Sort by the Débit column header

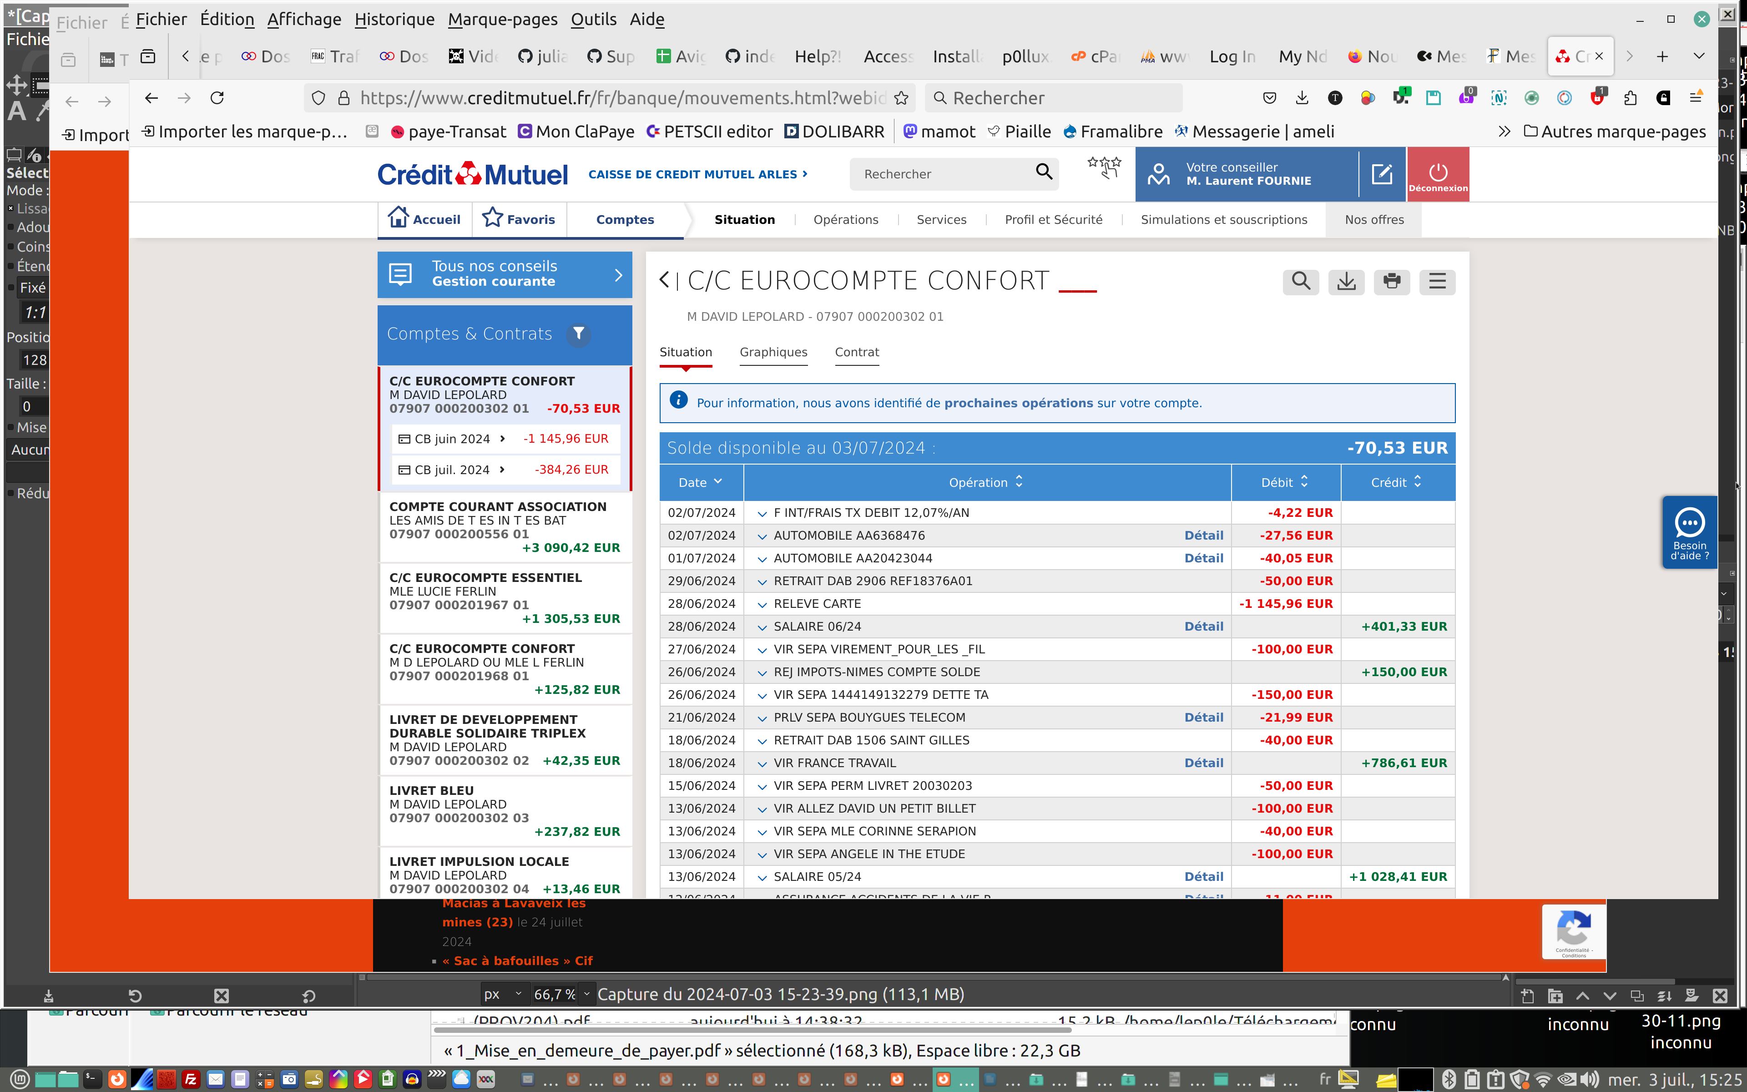(x=1284, y=482)
